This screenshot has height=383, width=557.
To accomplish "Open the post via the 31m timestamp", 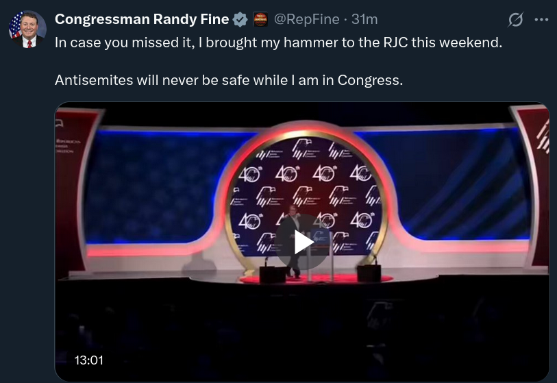I will [x=364, y=19].
